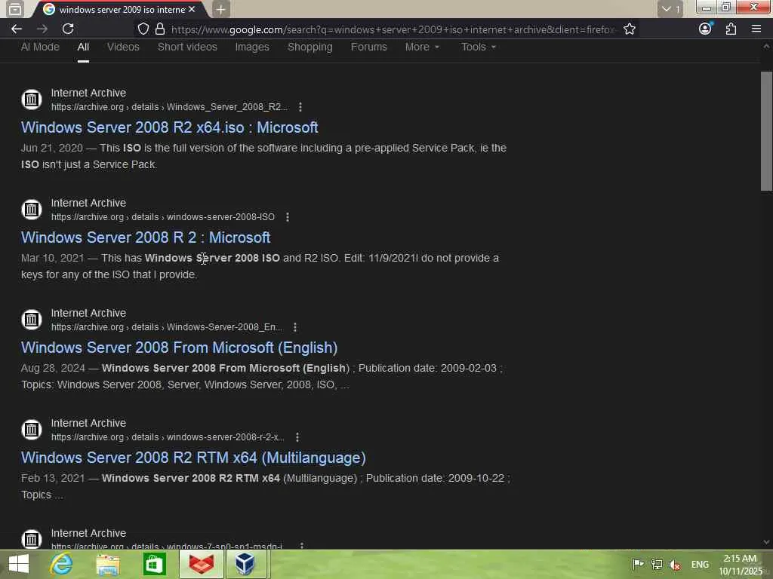The width and height of the screenshot is (773, 579).
Task: Click the vertical page scrollbar thumb
Action: [x=766, y=131]
